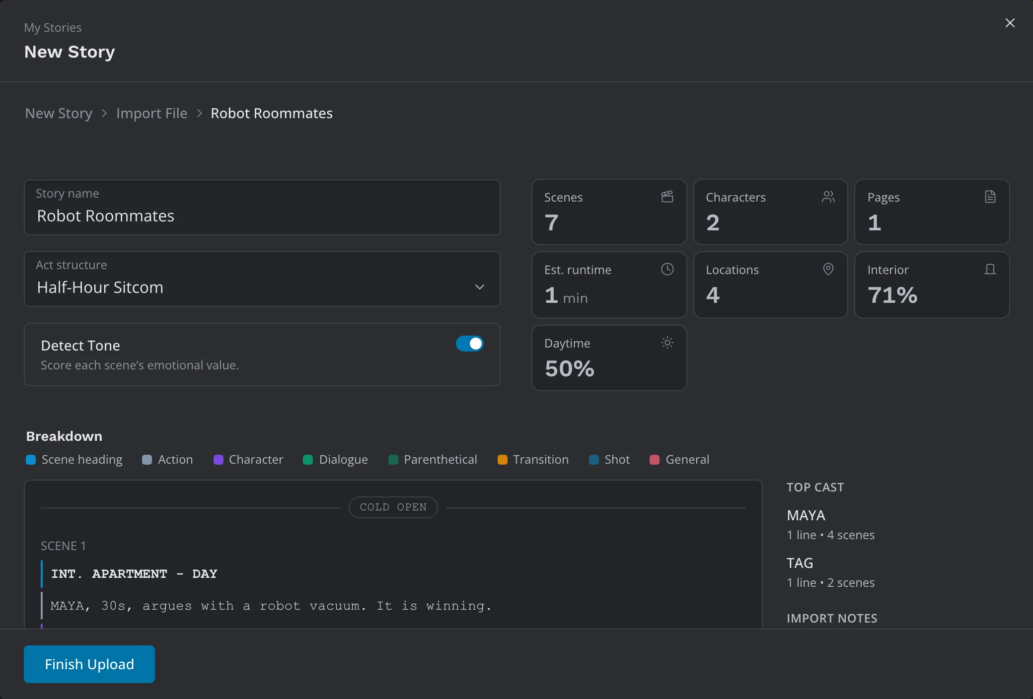
Task: Click the Finish Upload button
Action: pos(89,664)
